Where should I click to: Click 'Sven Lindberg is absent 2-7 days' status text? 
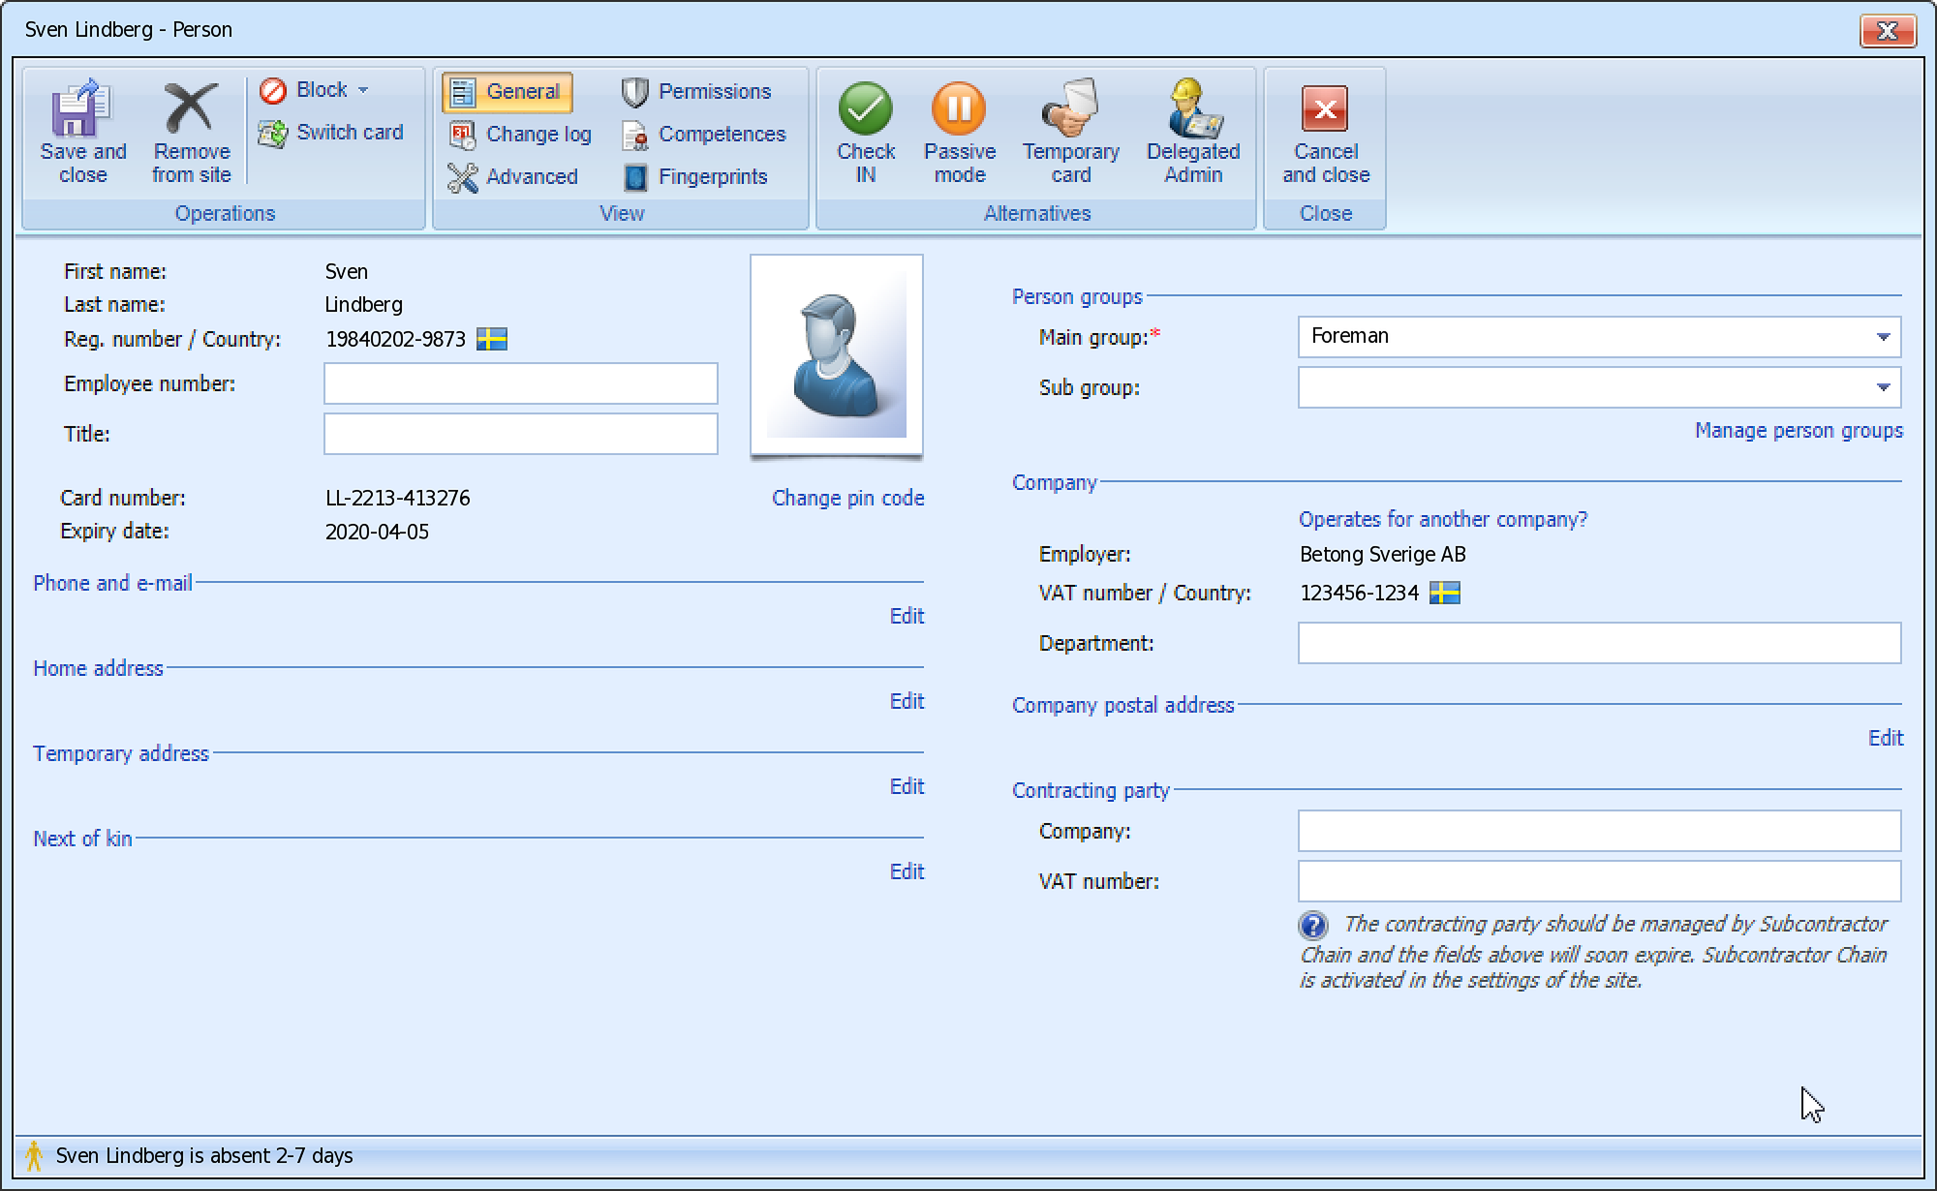tap(204, 1156)
